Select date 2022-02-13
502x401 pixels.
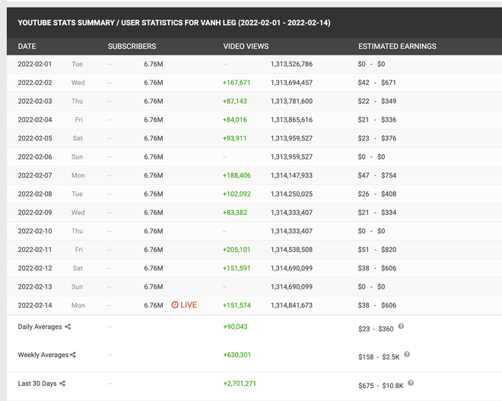34,286
